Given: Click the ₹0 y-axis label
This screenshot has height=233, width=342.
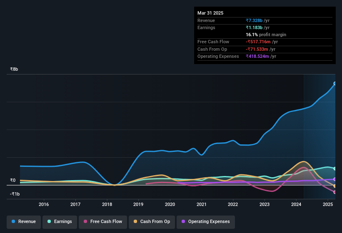Looking at the screenshot, I should [13, 180].
